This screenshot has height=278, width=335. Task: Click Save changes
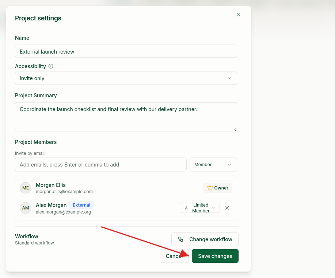[215, 256]
